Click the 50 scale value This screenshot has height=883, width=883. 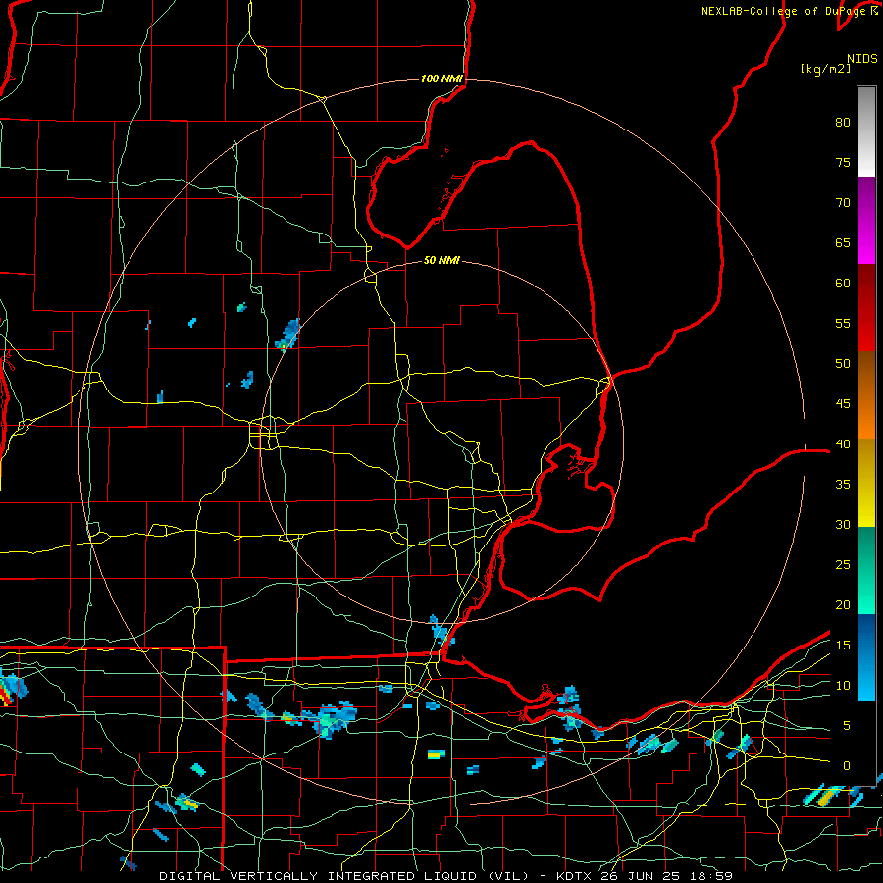click(x=843, y=363)
